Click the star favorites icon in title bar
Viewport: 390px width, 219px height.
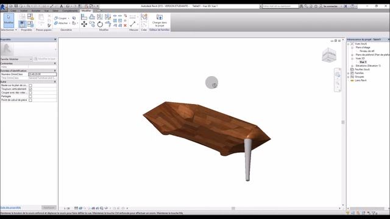(316, 6)
